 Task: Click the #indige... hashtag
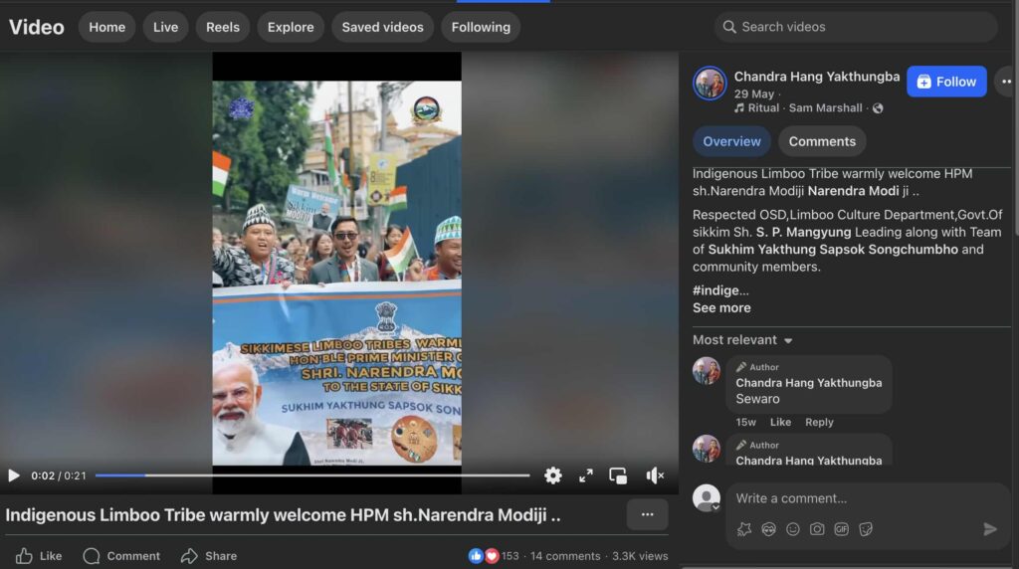[720, 290]
